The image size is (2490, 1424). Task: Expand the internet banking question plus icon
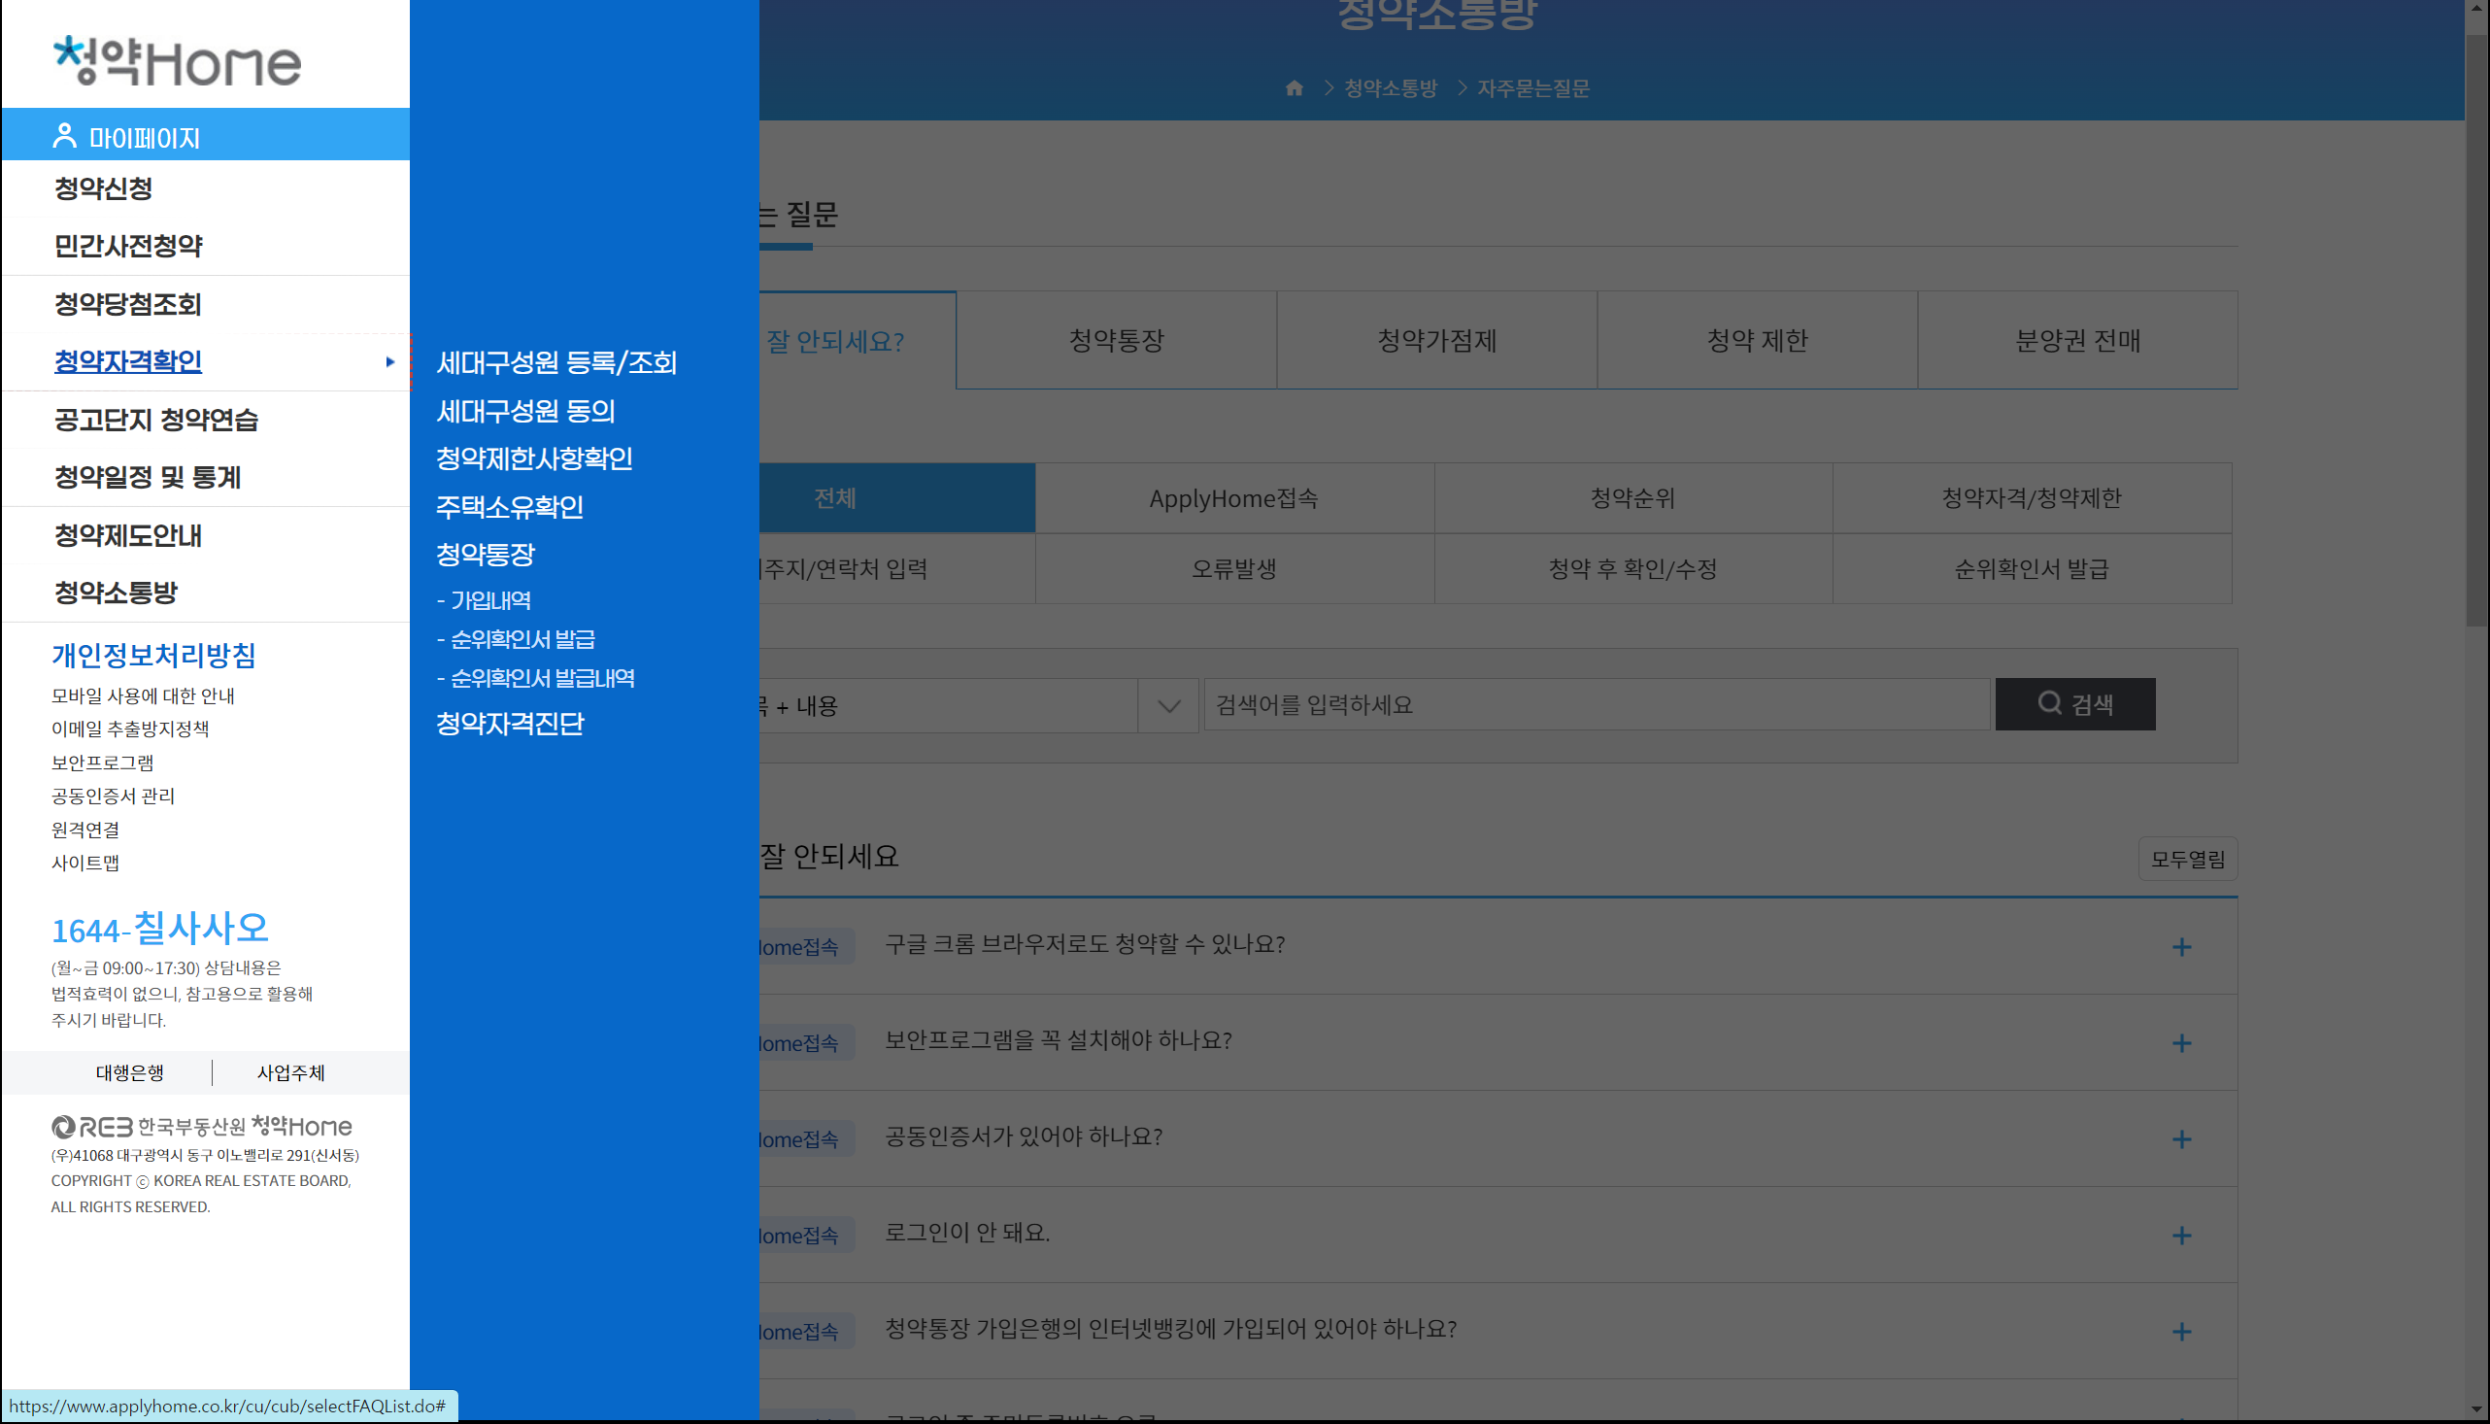[x=2181, y=1332]
